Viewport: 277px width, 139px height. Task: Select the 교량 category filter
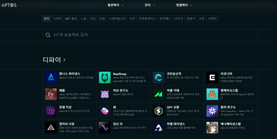[x=201, y=19]
